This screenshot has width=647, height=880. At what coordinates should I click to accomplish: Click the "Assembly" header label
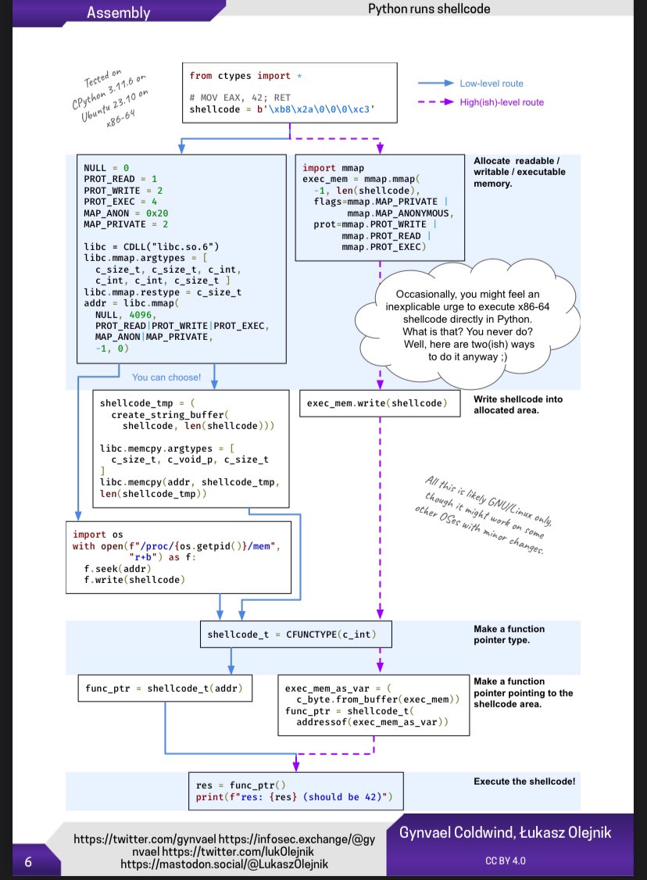click(119, 13)
